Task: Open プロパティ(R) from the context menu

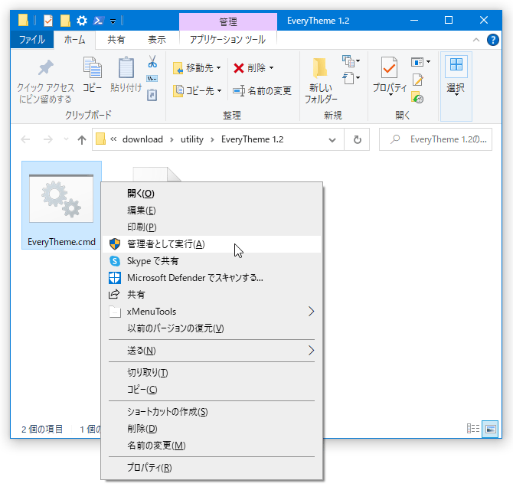Action: [211, 468]
